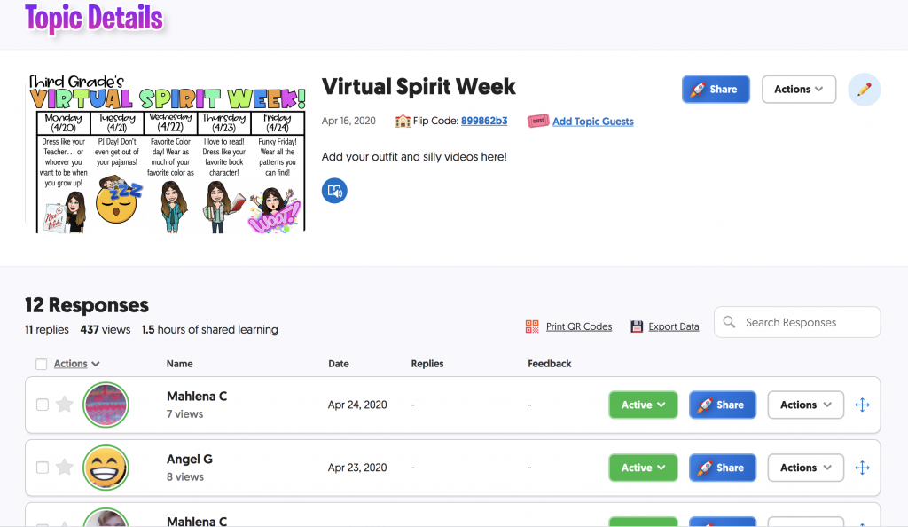The width and height of the screenshot is (908, 527).
Task: Click the Print QR Codes icon
Action: (x=532, y=326)
